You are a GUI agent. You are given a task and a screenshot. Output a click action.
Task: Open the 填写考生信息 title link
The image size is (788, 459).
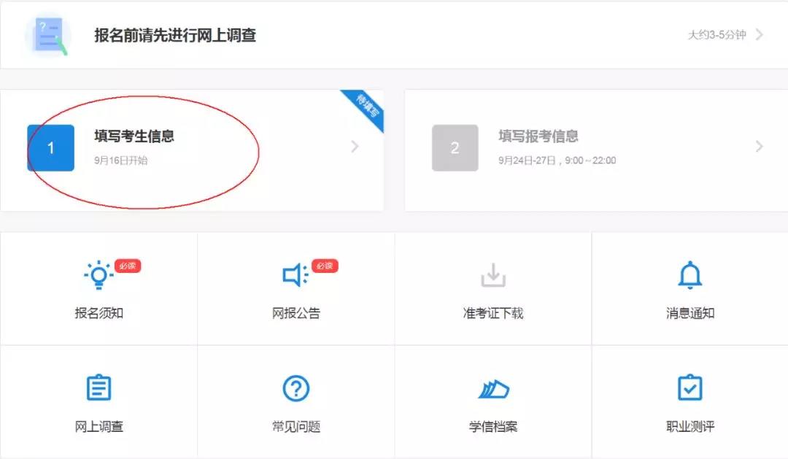pos(134,136)
